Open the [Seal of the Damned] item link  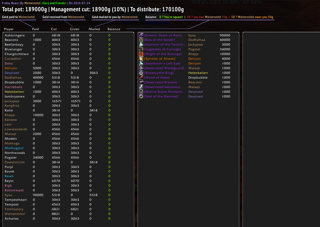click(x=161, y=97)
